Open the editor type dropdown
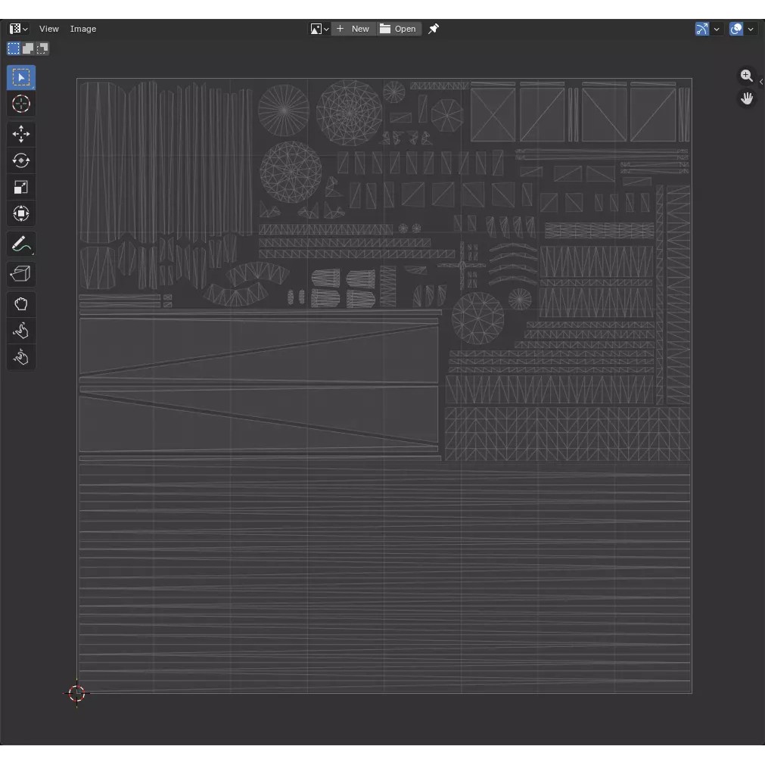Image resolution: width=765 pixels, height=765 pixels. pyautogui.click(x=19, y=29)
